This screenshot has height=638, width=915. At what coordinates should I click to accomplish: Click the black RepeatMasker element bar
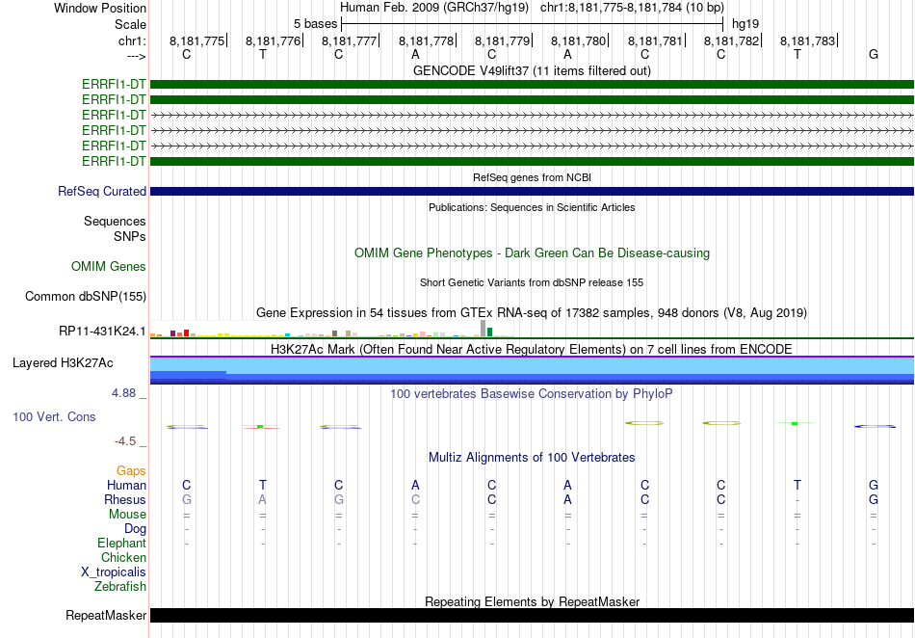pyautogui.click(x=532, y=615)
